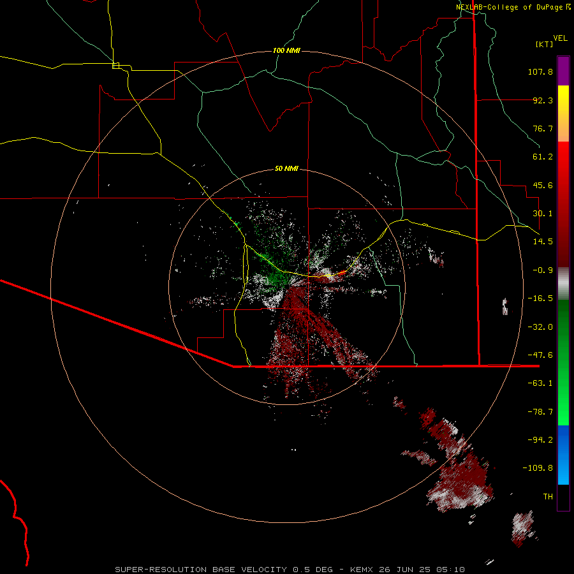
Task: Select the 45.6 velocity scale value
Action: (543, 185)
